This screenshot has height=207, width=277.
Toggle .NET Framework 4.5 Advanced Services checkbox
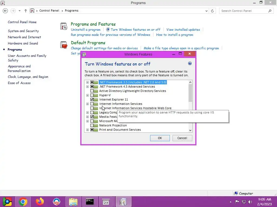(x=92, y=87)
